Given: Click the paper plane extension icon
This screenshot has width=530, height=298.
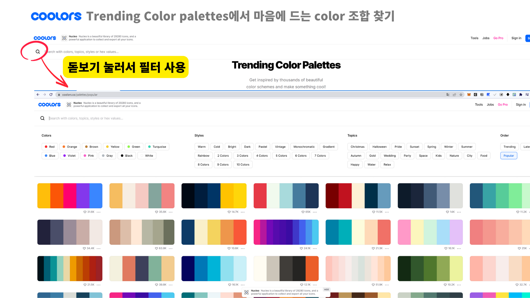Looking at the screenshot, I should coord(501,95).
